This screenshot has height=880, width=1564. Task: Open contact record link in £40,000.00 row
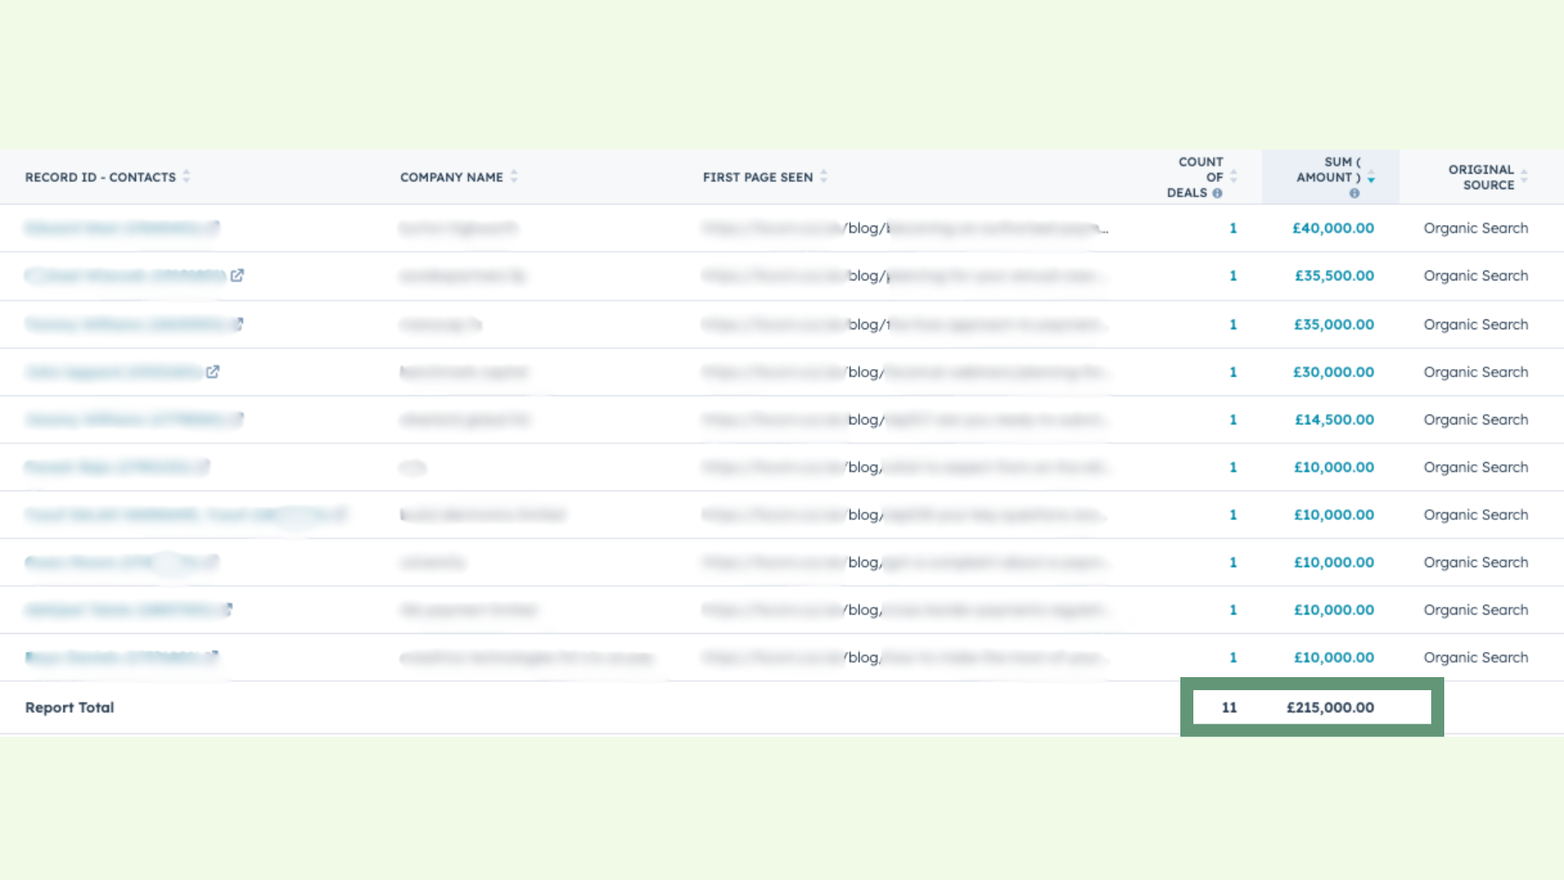[x=114, y=227]
